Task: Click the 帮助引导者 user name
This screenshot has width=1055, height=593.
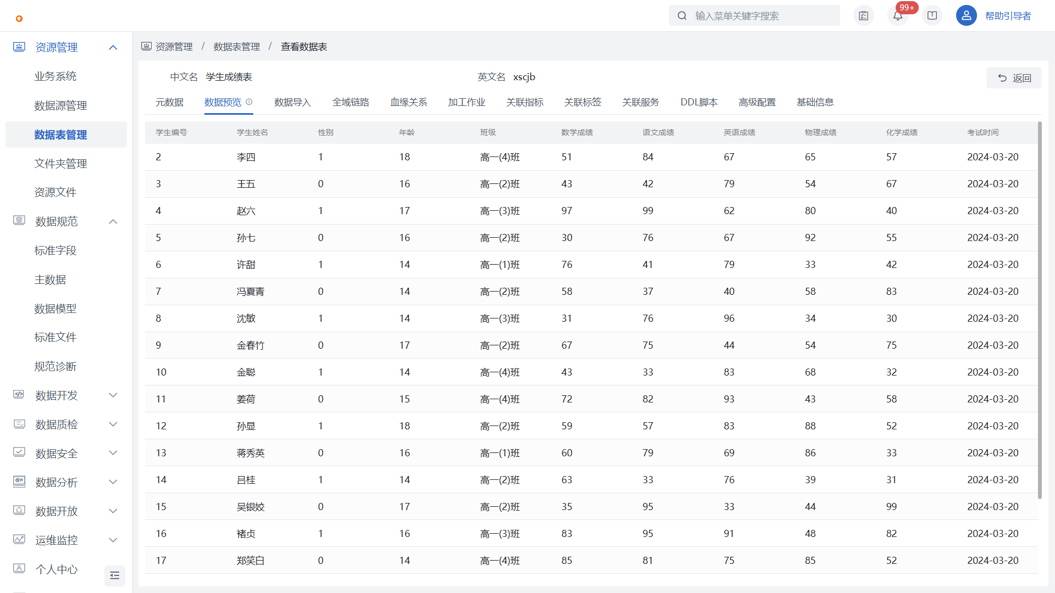Action: [1008, 16]
